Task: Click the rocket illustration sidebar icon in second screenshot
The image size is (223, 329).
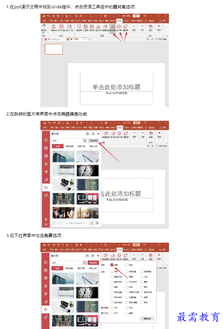Action: pyautogui.click(x=46, y=195)
